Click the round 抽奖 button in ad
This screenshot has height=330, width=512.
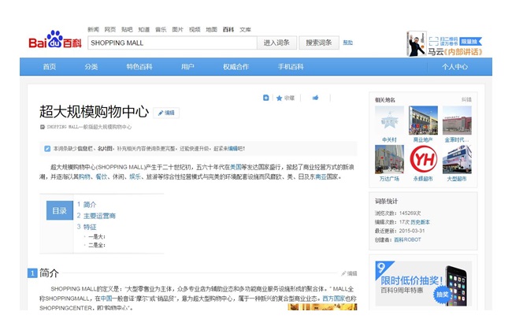(x=443, y=295)
